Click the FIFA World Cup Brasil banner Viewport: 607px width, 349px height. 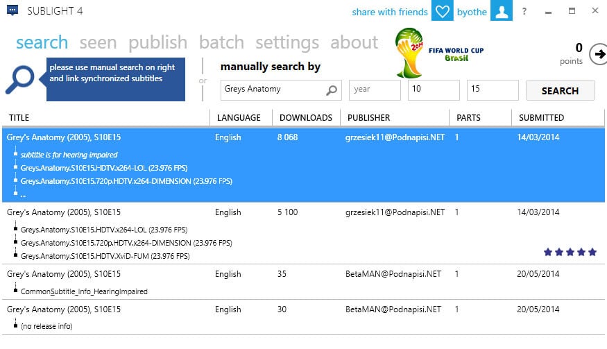click(438, 53)
